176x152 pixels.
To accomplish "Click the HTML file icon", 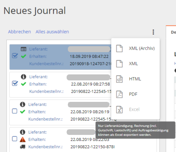I will coord(119,79).
